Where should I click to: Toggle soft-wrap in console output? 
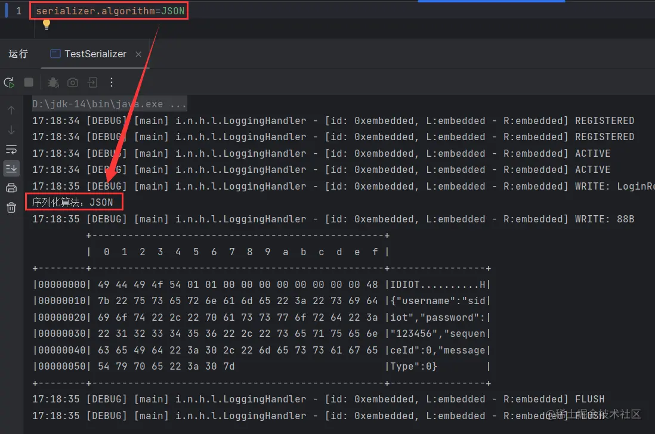click(x=11, y=149)
